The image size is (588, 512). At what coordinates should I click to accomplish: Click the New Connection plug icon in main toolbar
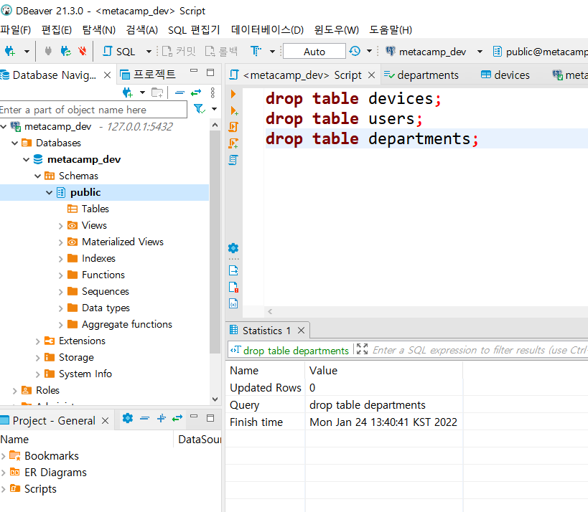coord(10,52)
